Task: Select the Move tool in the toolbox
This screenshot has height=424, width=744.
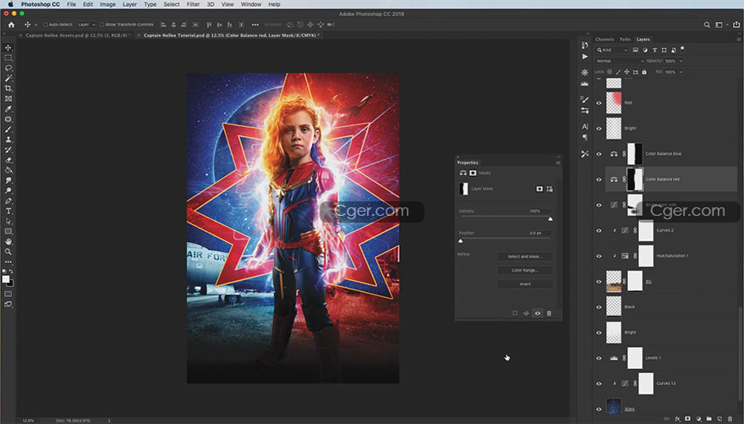Action: point(8,47)
